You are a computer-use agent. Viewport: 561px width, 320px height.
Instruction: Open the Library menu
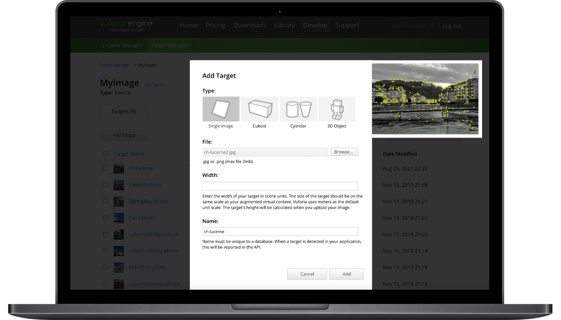tap(285, 25)
